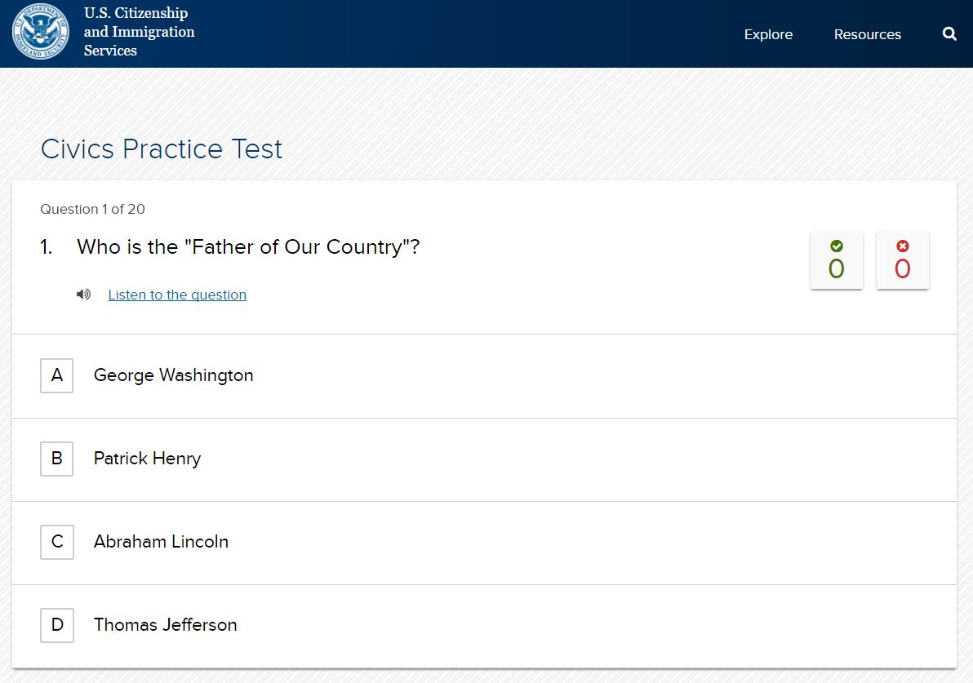Select answer box D
Viewport: 973px width, 683px height.
click(x=56, y=625)
